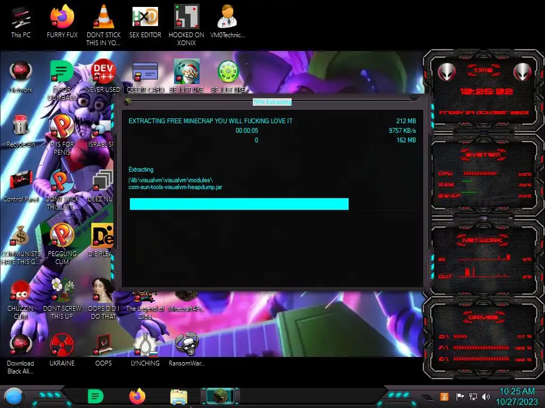Select the DEEZ NU... stacked windows icon
Viewport: 545px width, 408px height.
point(102,186)
